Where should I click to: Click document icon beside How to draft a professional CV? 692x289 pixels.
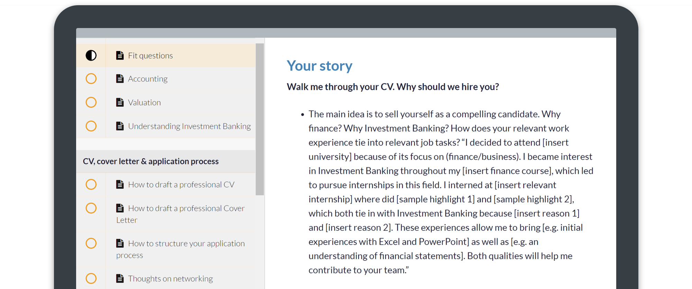(120, 184)
